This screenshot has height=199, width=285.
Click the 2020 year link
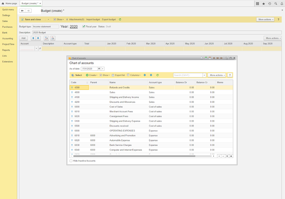click(x=74, y=26)
